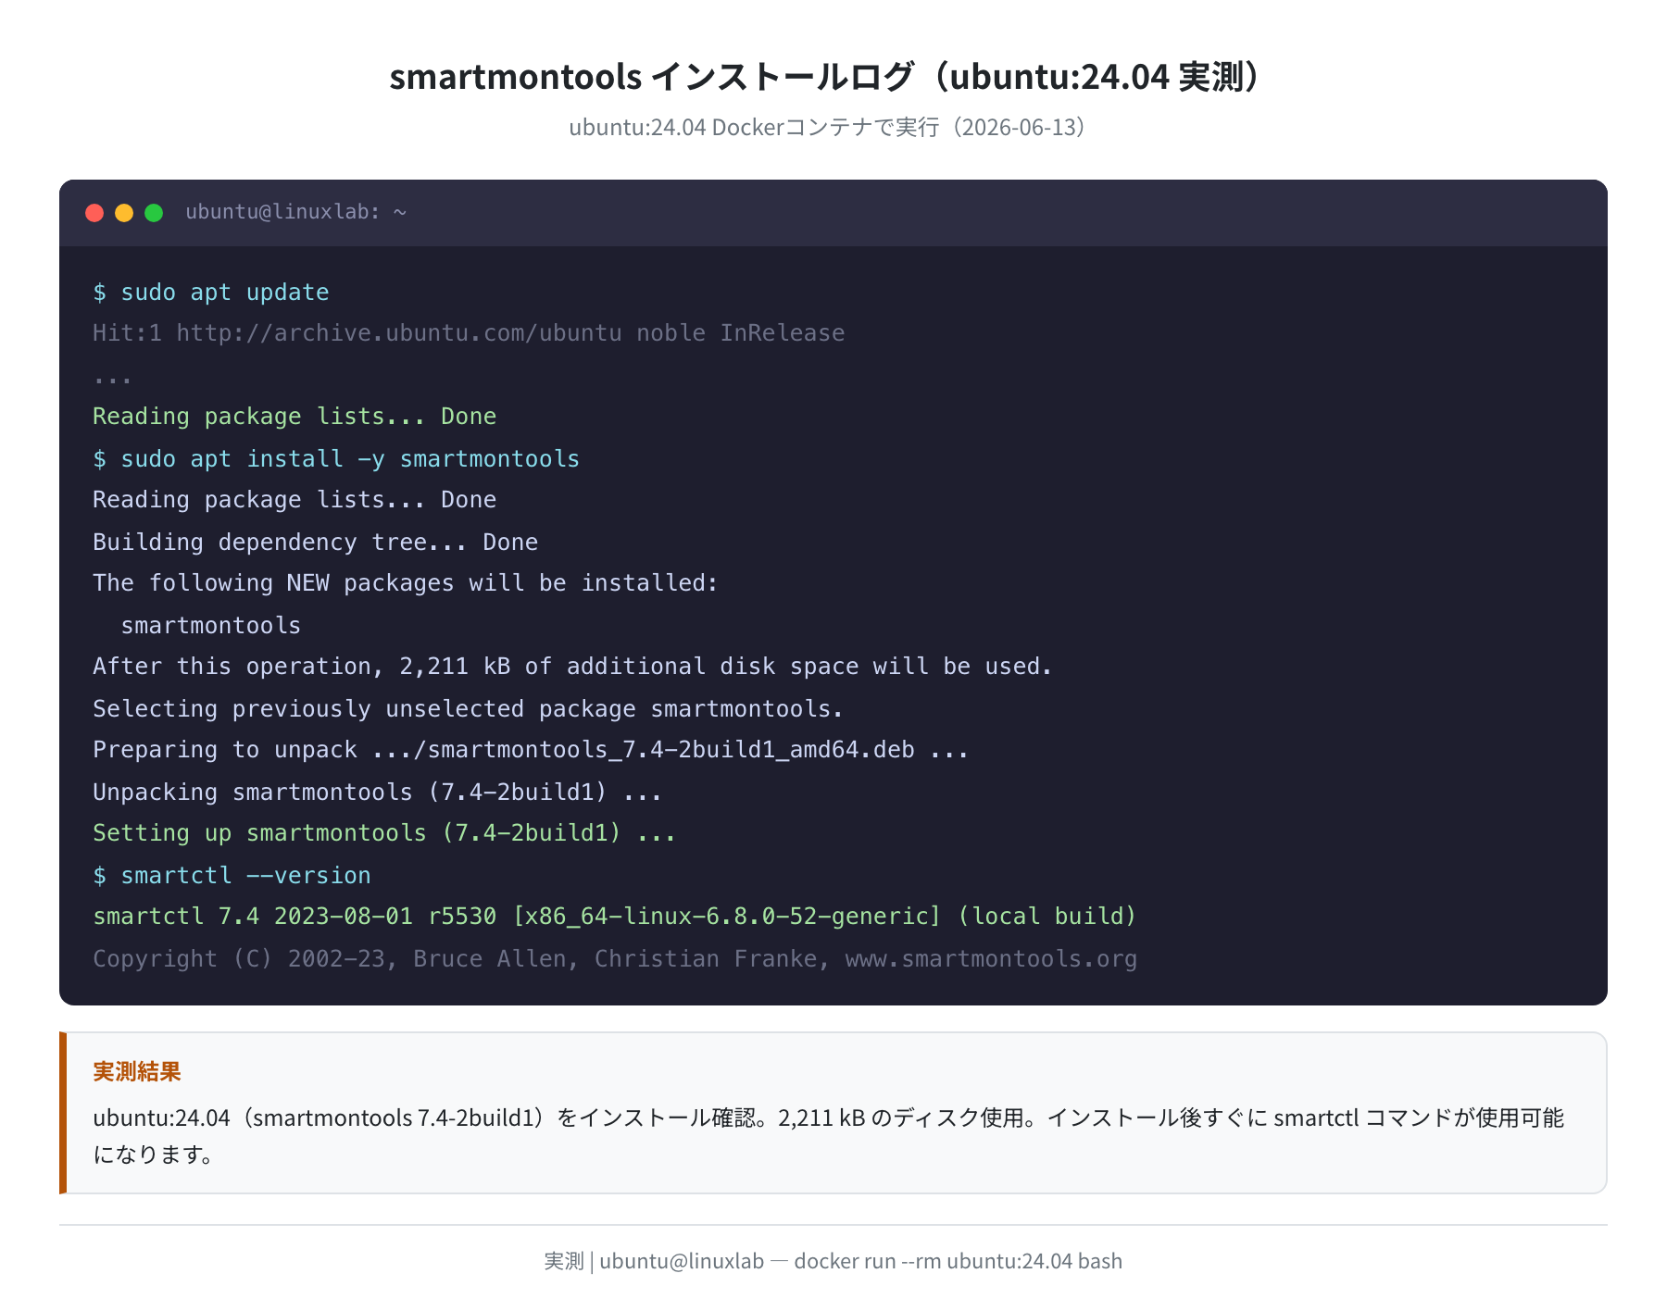Click the 'Preparing to unpack' line

(531, 750)
